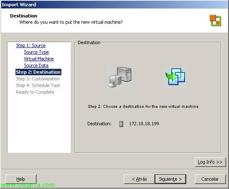Open the Virtual Machine step link

click(x=39, y=59)
